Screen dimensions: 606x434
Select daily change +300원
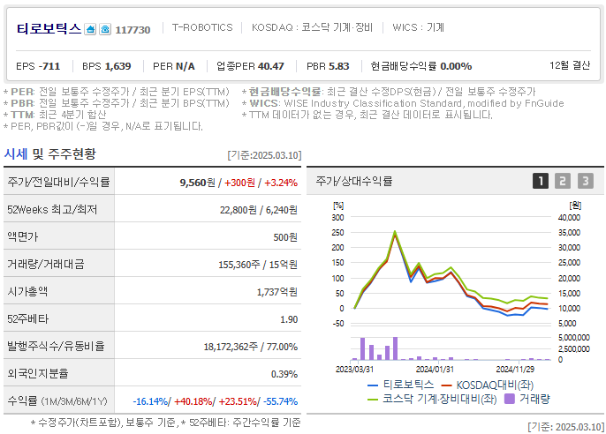(239, 183)
